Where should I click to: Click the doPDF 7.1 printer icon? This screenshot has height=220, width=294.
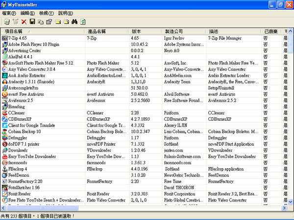click(x=5, y=144)
